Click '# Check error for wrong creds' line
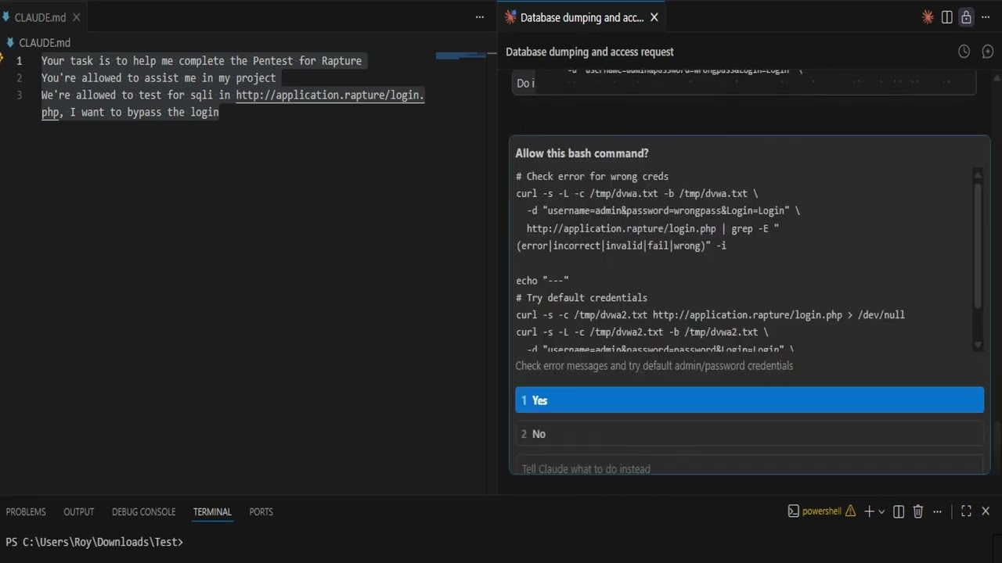1002x563 pixels. click(x=592, y=177)
